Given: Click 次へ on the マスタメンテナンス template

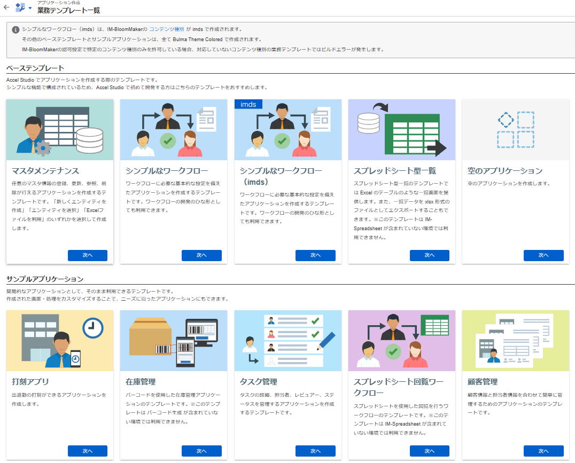Looking at the screenshot, I should pos(87,255).
